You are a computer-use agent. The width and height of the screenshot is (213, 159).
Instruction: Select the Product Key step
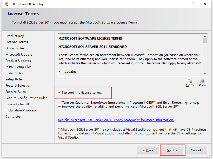coord(15,36)
